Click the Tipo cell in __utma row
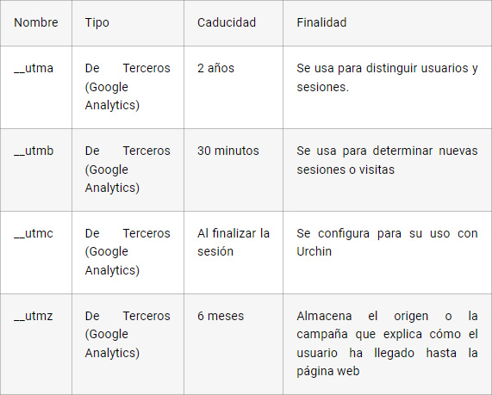Image resolution: width=492 pixels, height=395 pixels. [128, 87]
